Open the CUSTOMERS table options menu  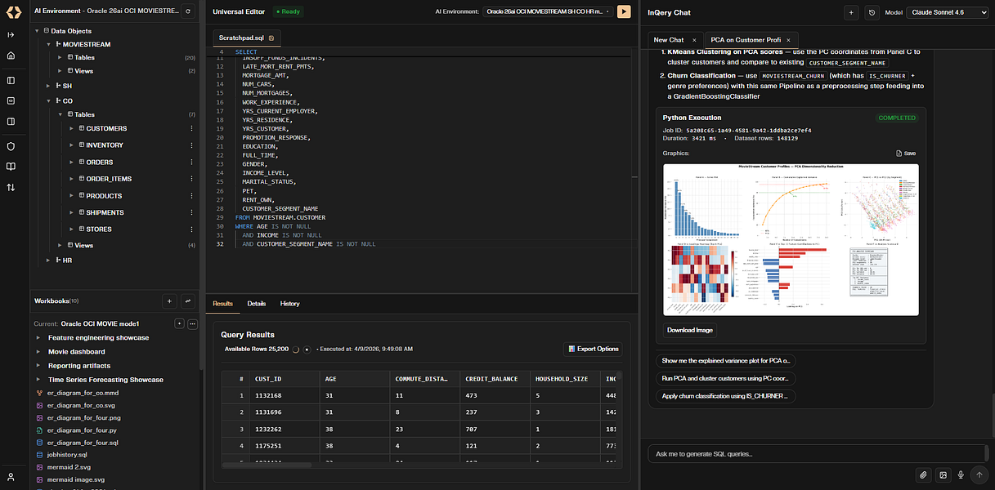click(x=192, y=128)
